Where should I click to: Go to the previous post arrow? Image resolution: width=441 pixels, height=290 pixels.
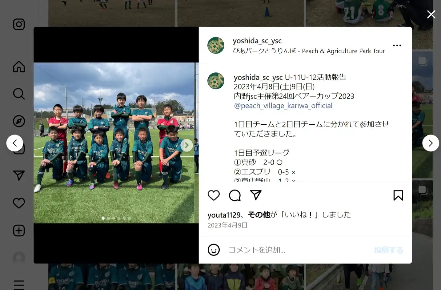(15, 143)
